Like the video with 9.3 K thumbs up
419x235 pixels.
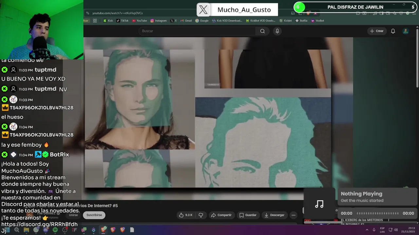pyautogui.click(x=186, y=215)
